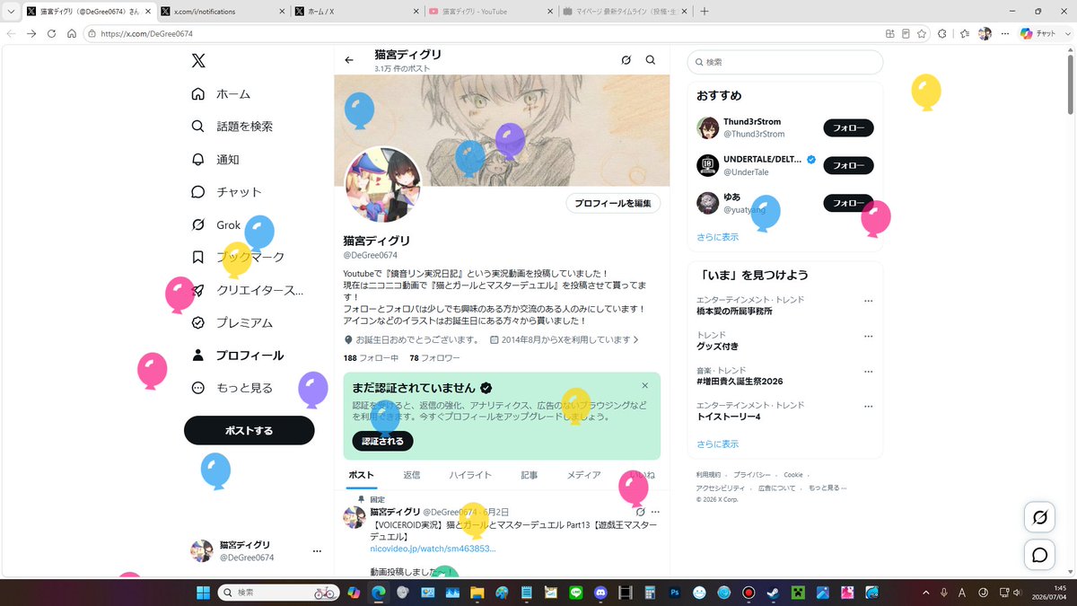Open the ホーム (Home) sidebar item
The image size is (1077, 606).
click(222, 94)
